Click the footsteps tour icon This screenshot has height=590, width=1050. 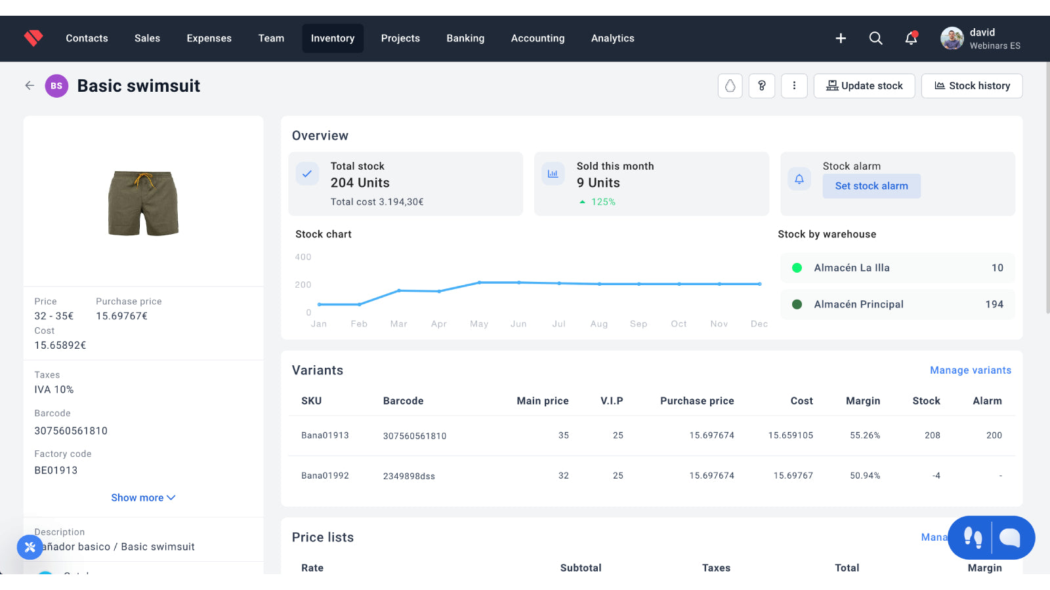pos(973,538)
